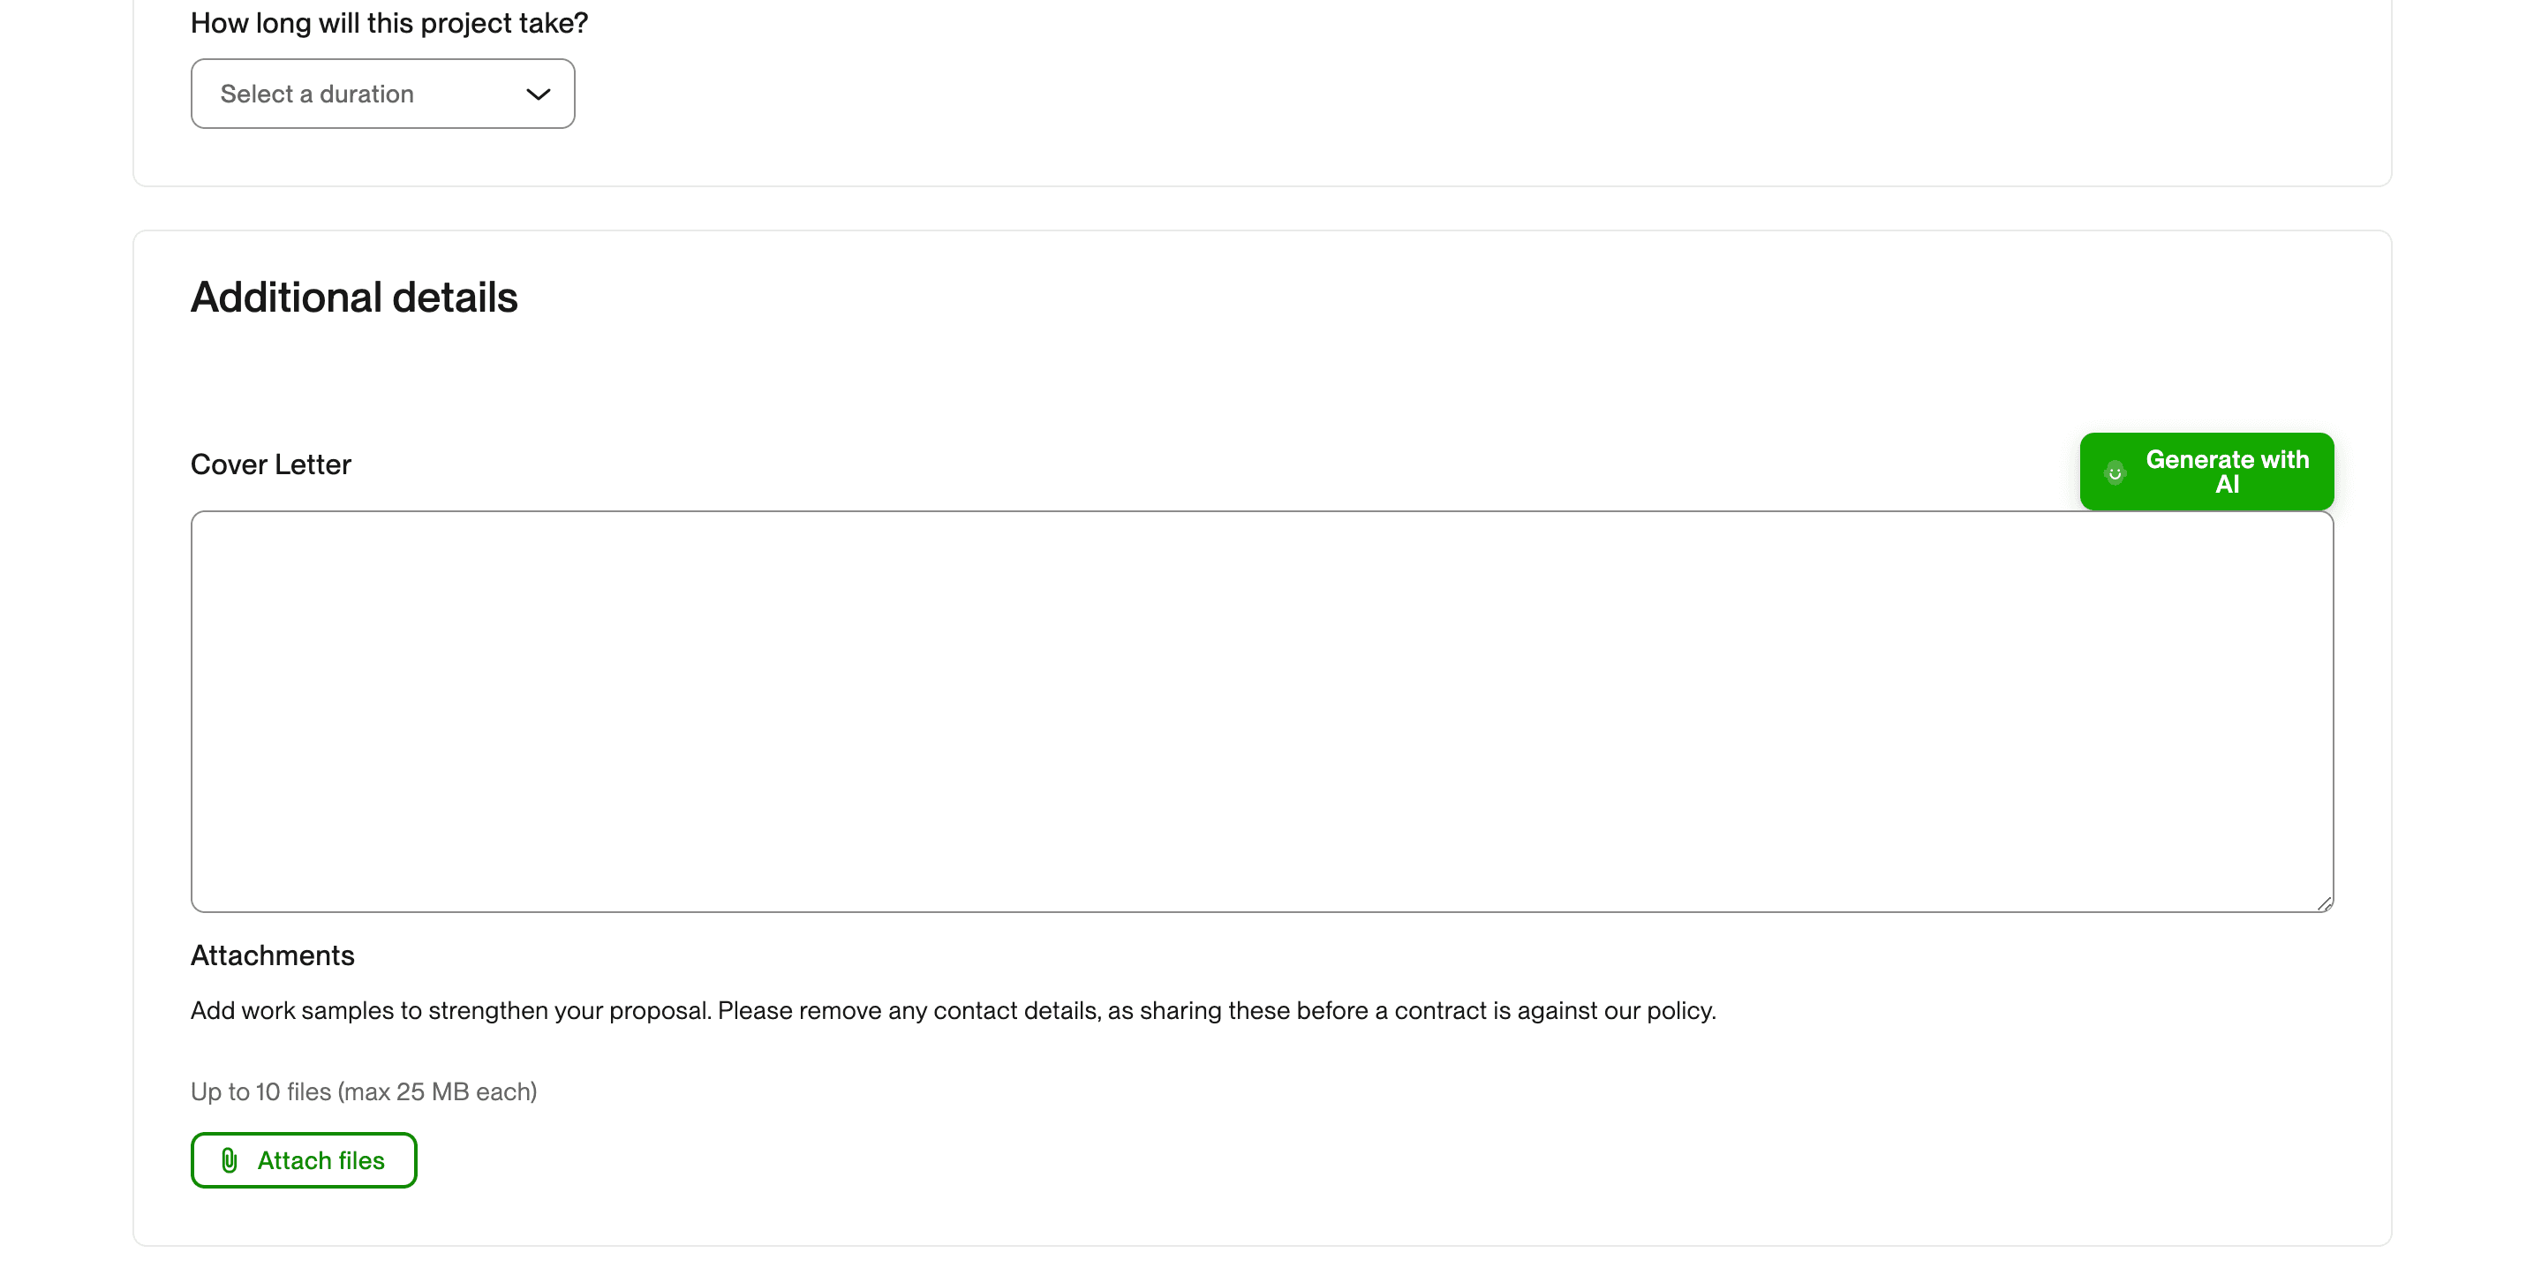2534x1268 pixels.
Task: Open the Select a duration dropdown
Action: (382, 94)
